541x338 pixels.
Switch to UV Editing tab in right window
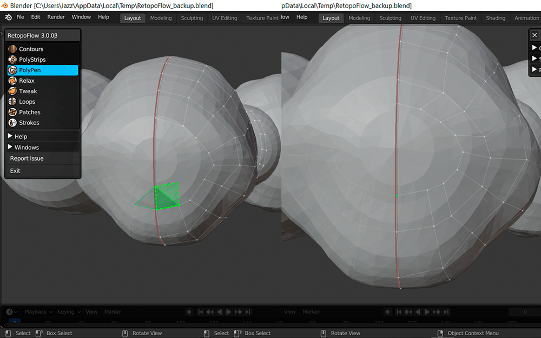(423, 18)
